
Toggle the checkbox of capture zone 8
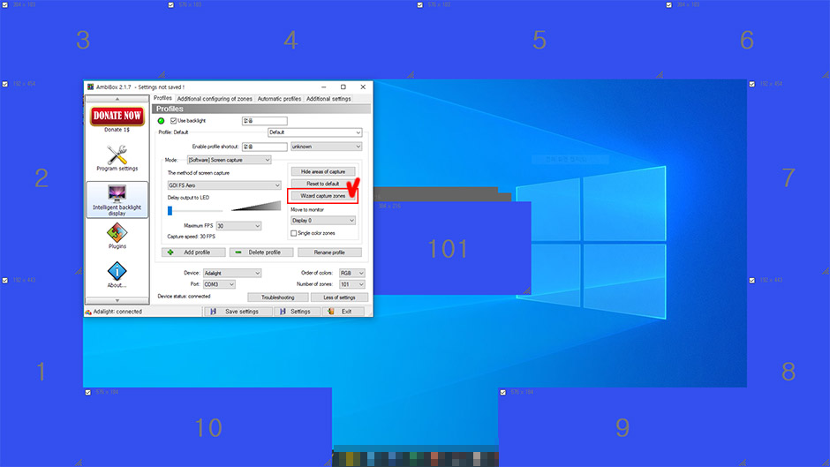(752, 280)
